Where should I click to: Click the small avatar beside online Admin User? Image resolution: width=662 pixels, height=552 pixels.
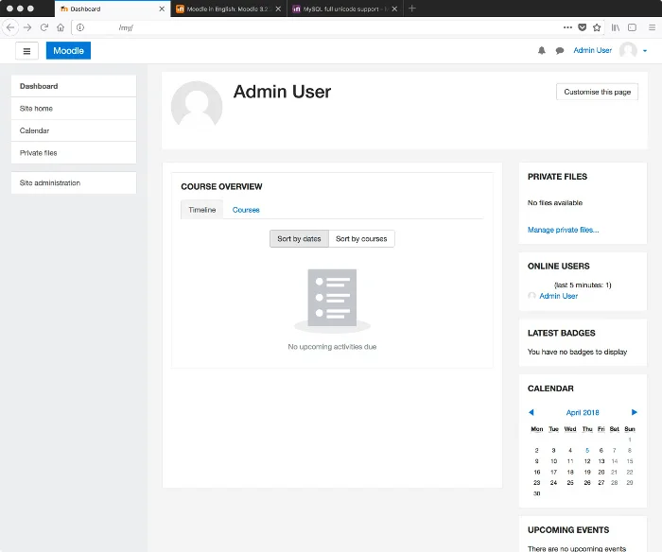coord(531,296)
